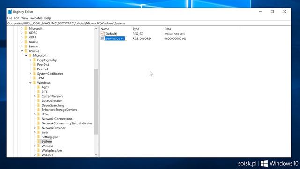Close the Registry Editor window

(285, 12)
